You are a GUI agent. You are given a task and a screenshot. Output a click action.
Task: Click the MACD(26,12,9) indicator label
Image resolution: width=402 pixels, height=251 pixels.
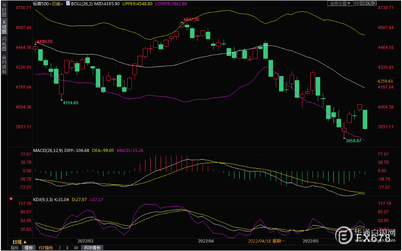point(48,150)
